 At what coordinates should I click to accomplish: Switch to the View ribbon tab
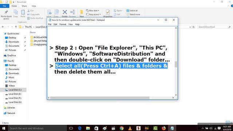34,6
